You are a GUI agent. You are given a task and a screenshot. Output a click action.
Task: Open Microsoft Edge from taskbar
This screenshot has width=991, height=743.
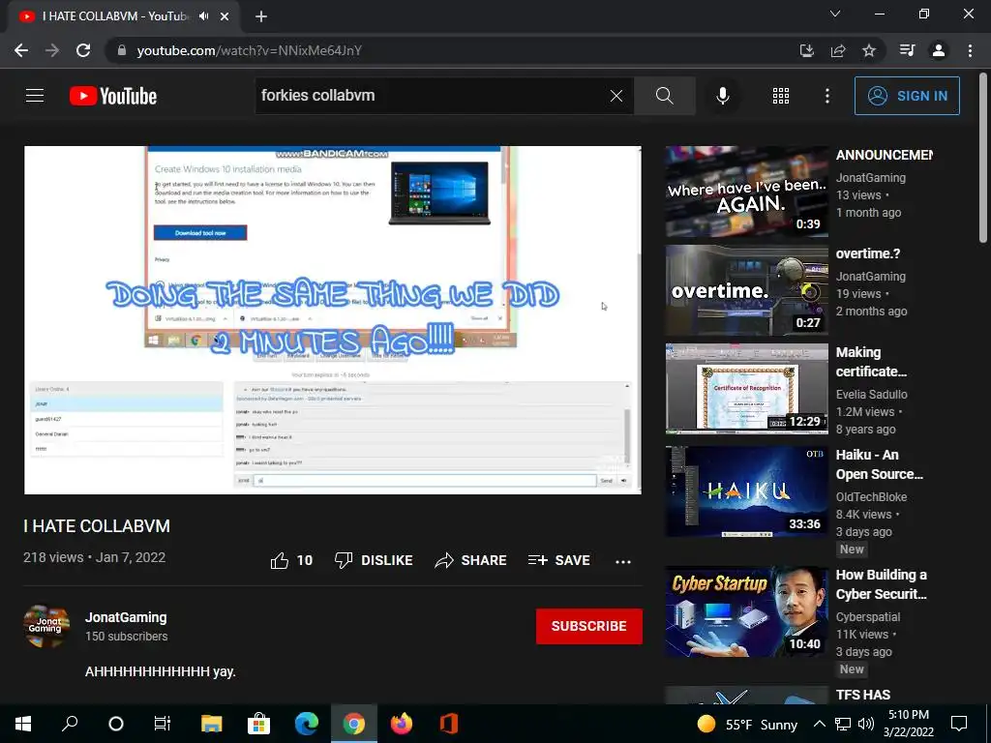point(307,724)
